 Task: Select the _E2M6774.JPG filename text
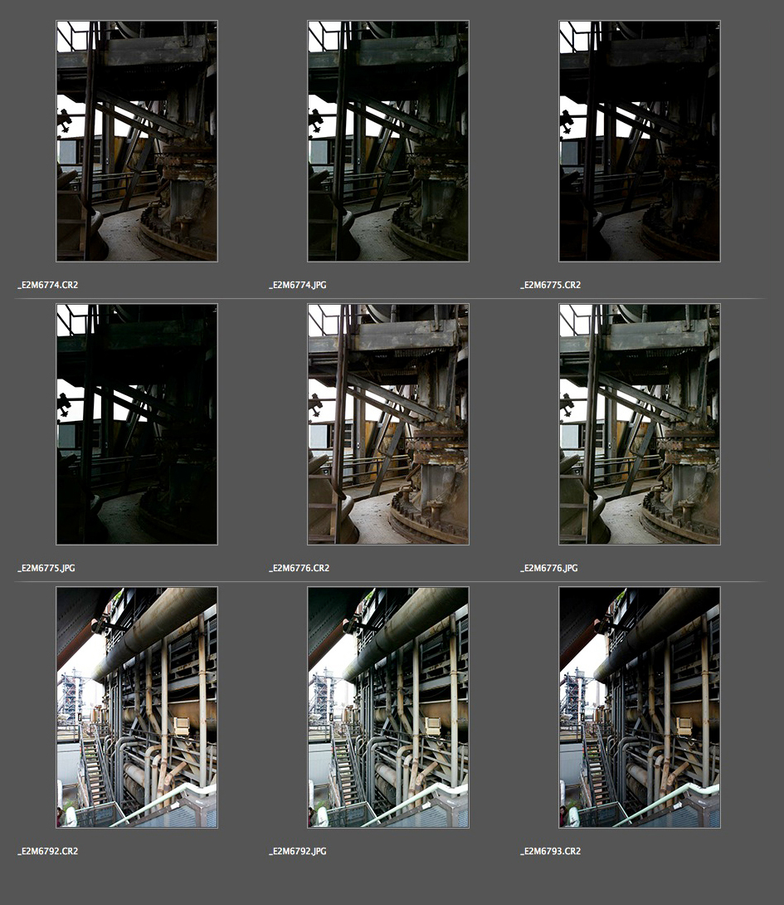pos(298,285)
